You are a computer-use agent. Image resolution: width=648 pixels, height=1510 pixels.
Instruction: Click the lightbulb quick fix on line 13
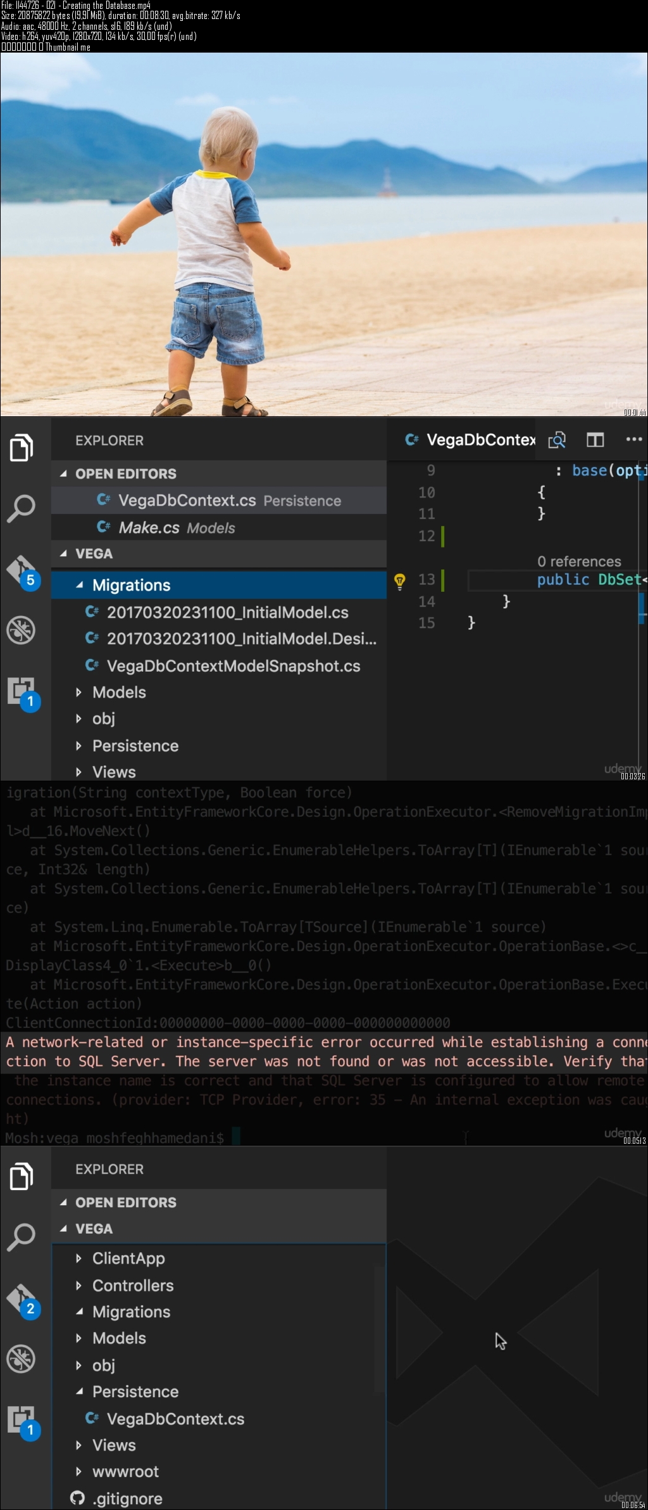click(400, 580)
